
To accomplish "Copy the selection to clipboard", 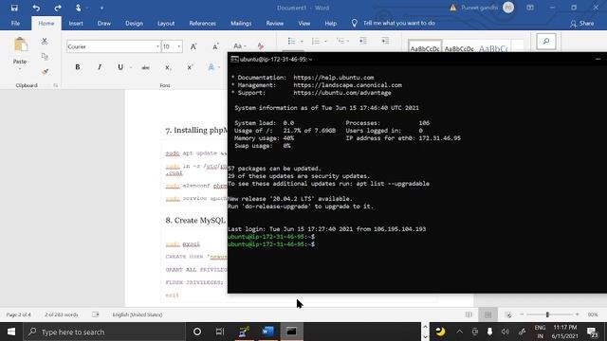I will pos(45,57).
